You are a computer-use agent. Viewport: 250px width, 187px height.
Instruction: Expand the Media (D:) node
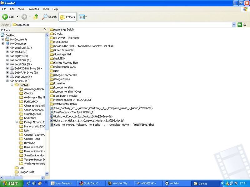click(x=7, y=52)
